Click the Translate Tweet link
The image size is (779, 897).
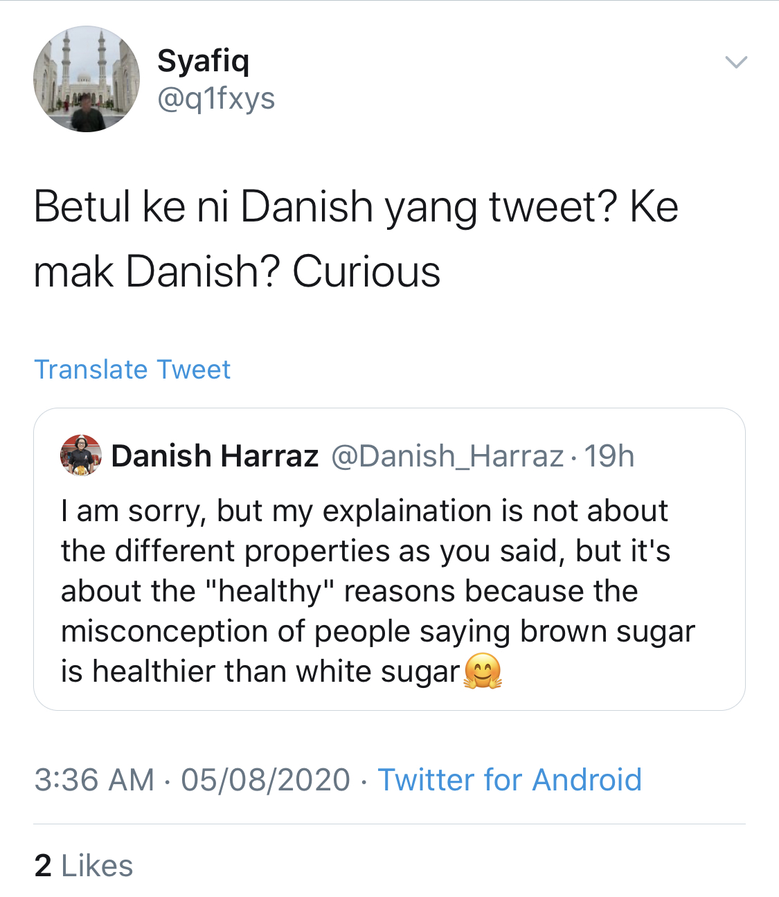pyautogui.click(x=132, y=370)
